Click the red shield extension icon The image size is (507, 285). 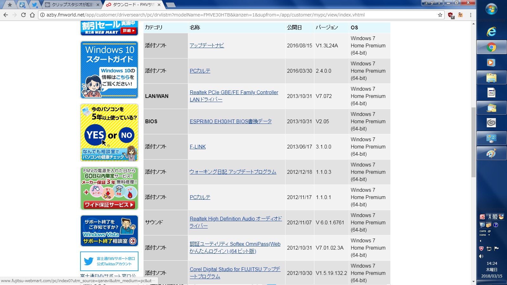click(451, 15)
